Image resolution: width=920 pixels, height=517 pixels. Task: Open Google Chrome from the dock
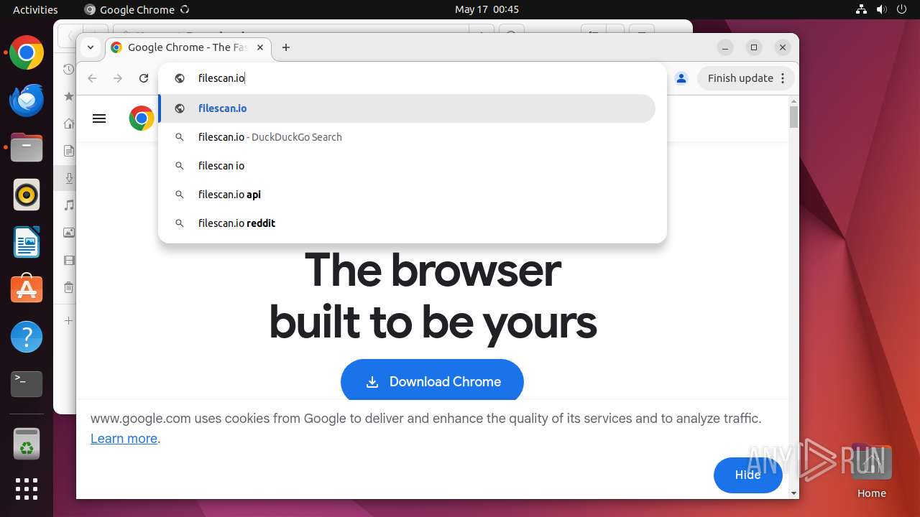27,53
